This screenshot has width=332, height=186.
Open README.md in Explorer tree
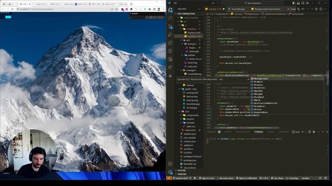point(190,164)
